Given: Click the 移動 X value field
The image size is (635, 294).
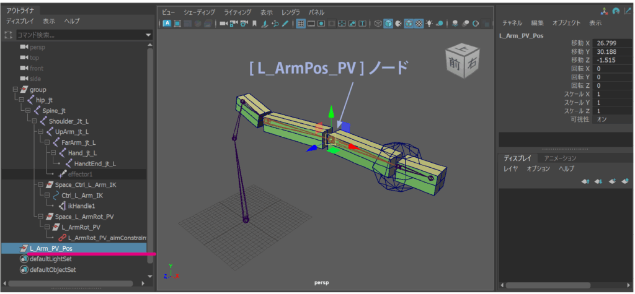Looking at the screenshot, I should (x=611, y=43).
